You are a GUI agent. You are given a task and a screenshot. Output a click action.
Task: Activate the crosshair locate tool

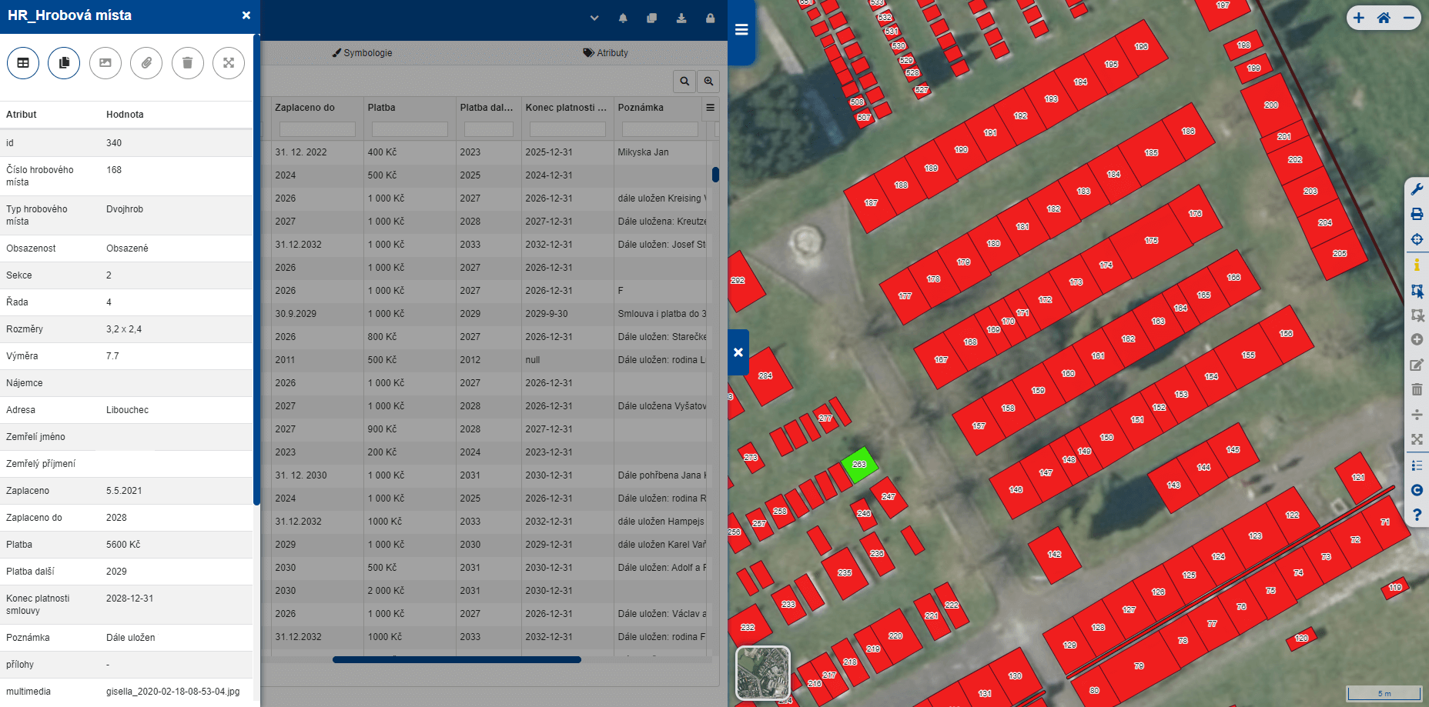[x=1417, y=239]
